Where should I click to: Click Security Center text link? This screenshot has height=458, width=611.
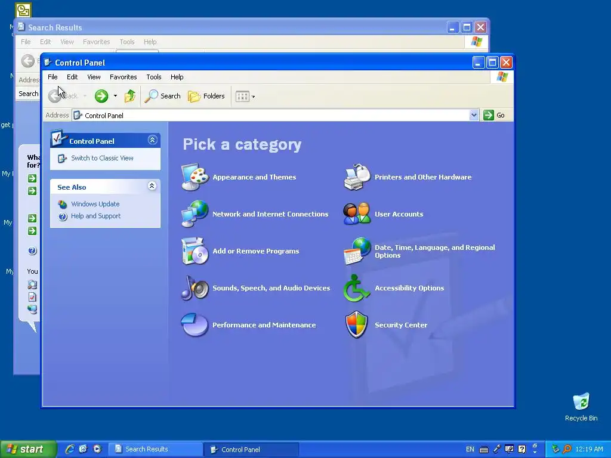tap(401, 325)
